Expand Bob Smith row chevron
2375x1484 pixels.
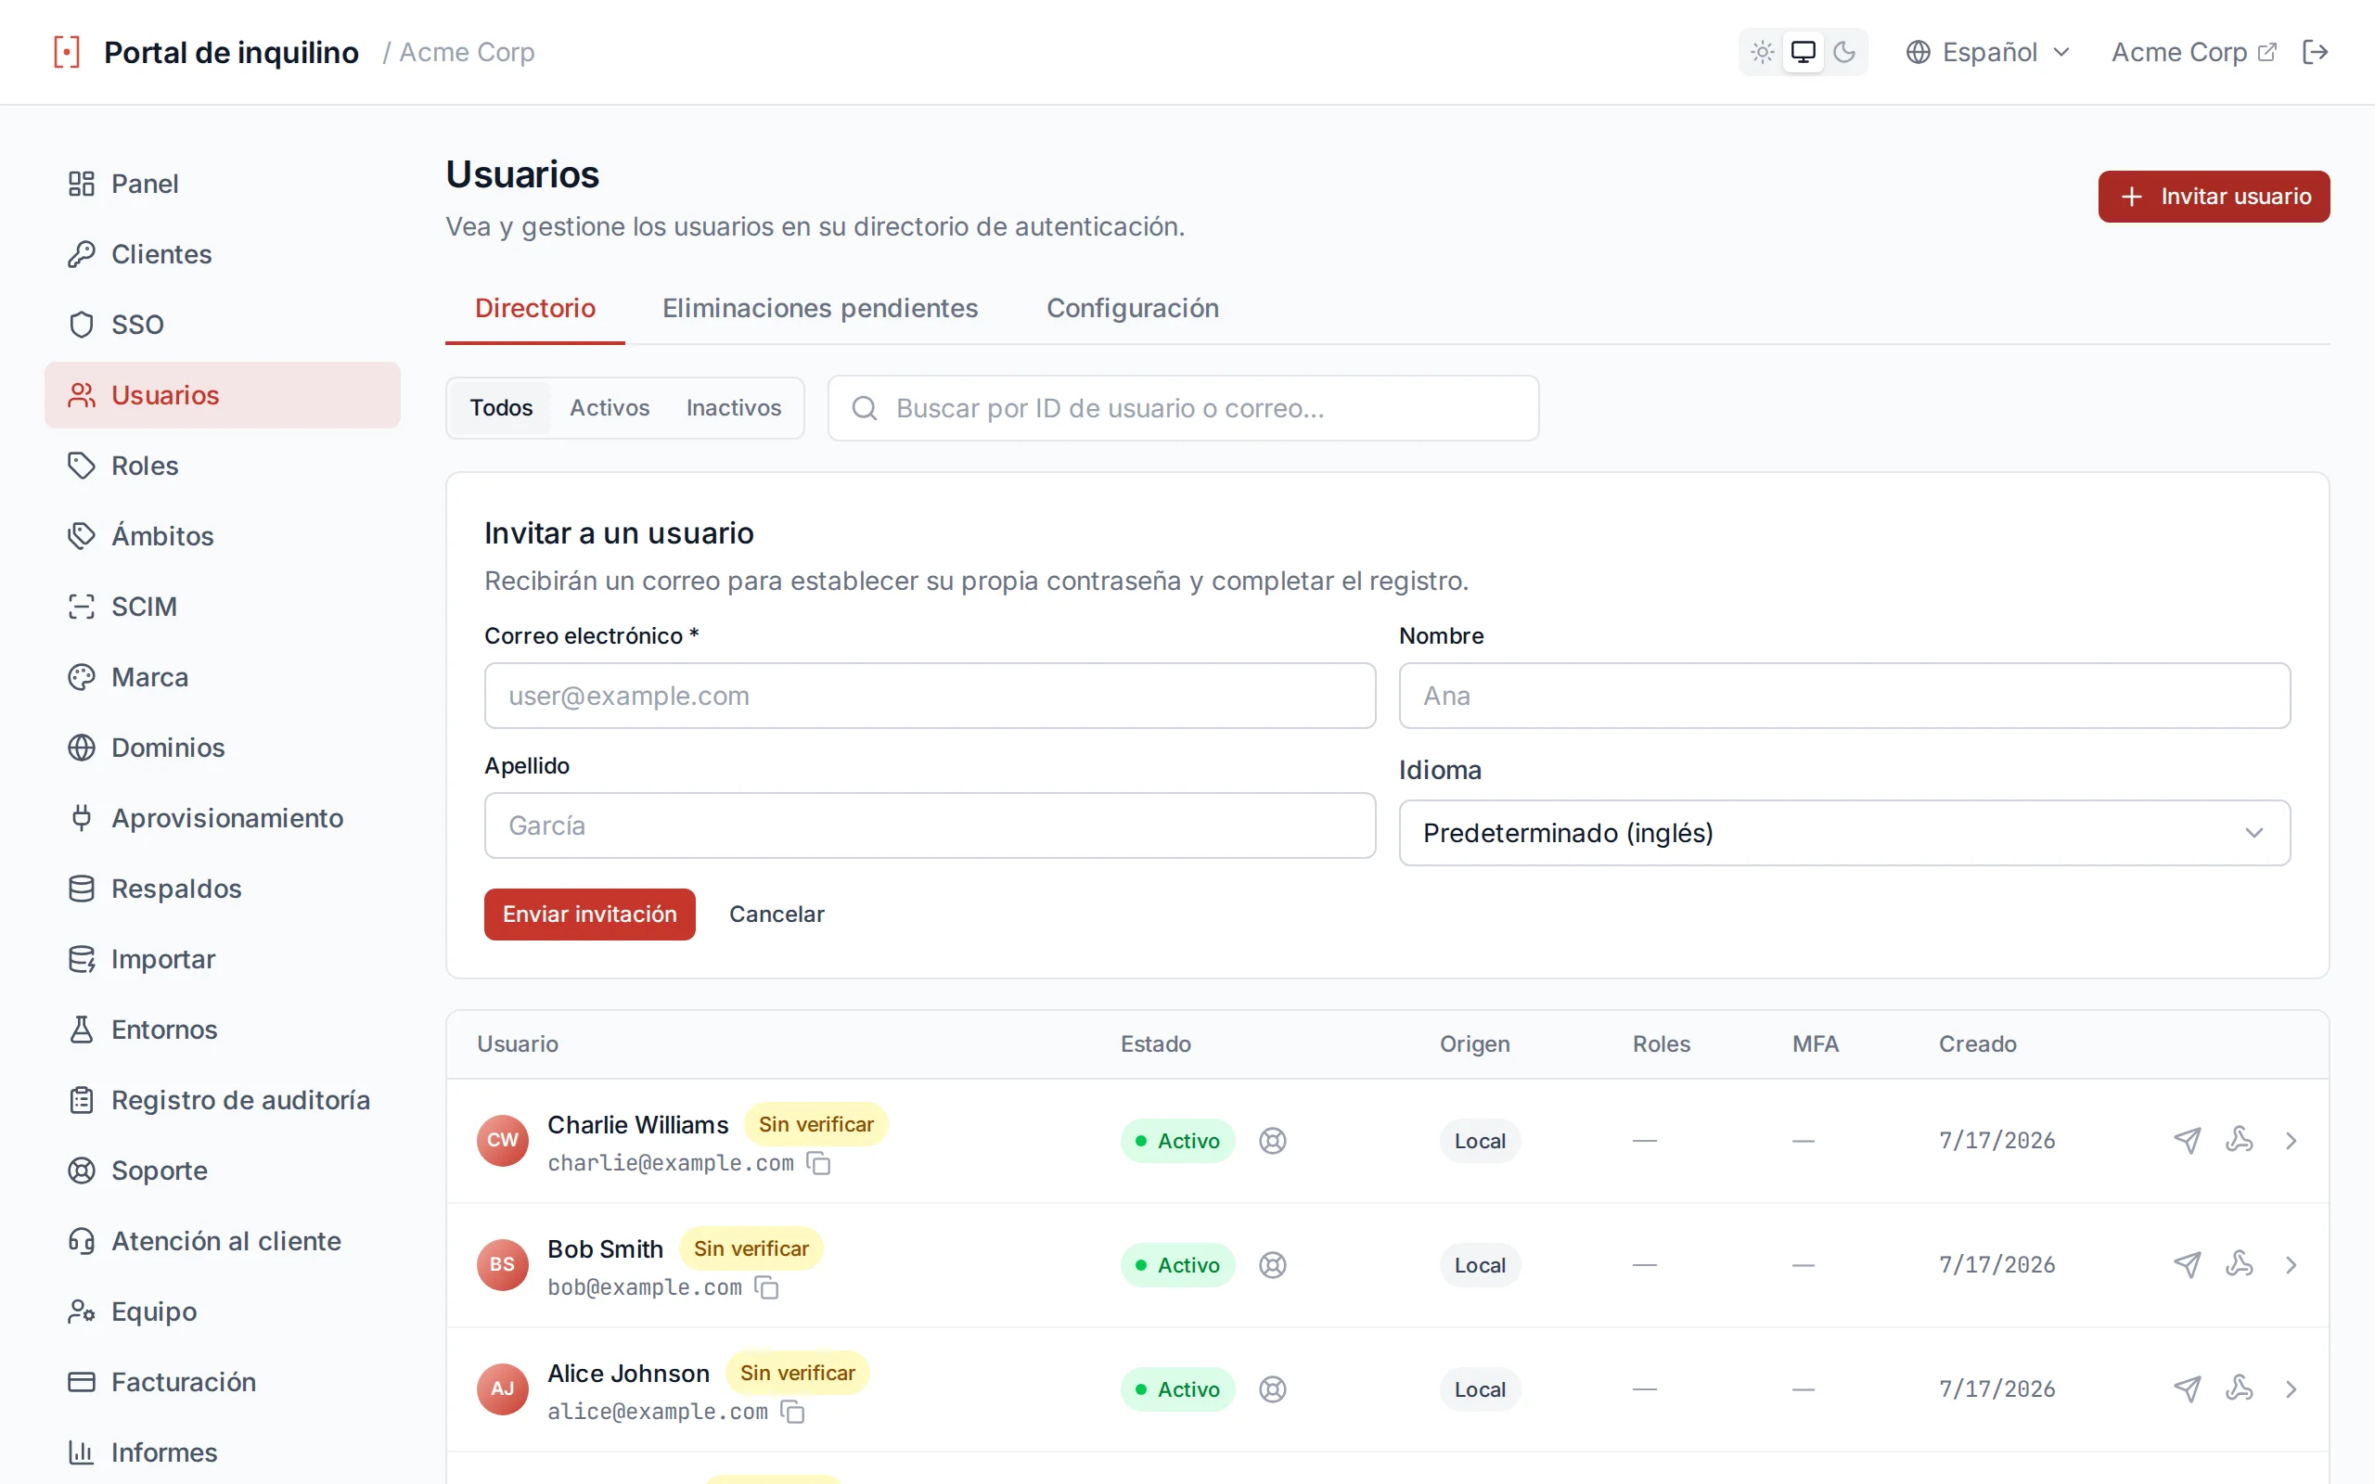(2291, 1265)
